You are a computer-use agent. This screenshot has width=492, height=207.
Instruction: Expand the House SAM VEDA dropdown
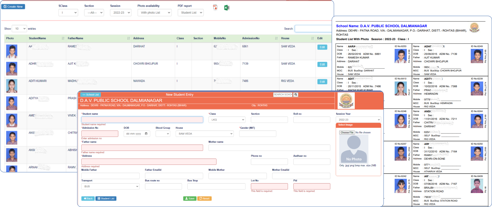(205, 134)
